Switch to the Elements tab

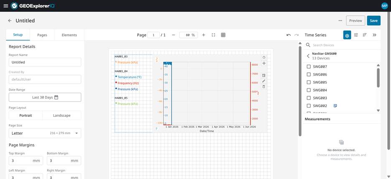coord(69,35)
